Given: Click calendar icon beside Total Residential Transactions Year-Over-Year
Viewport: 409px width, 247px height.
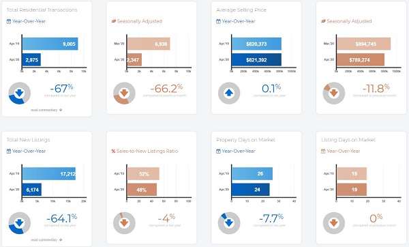Looking at the screenshot, I should click(9, 21).
